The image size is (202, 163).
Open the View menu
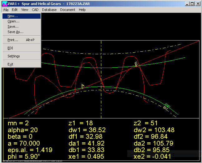point(25,10)
